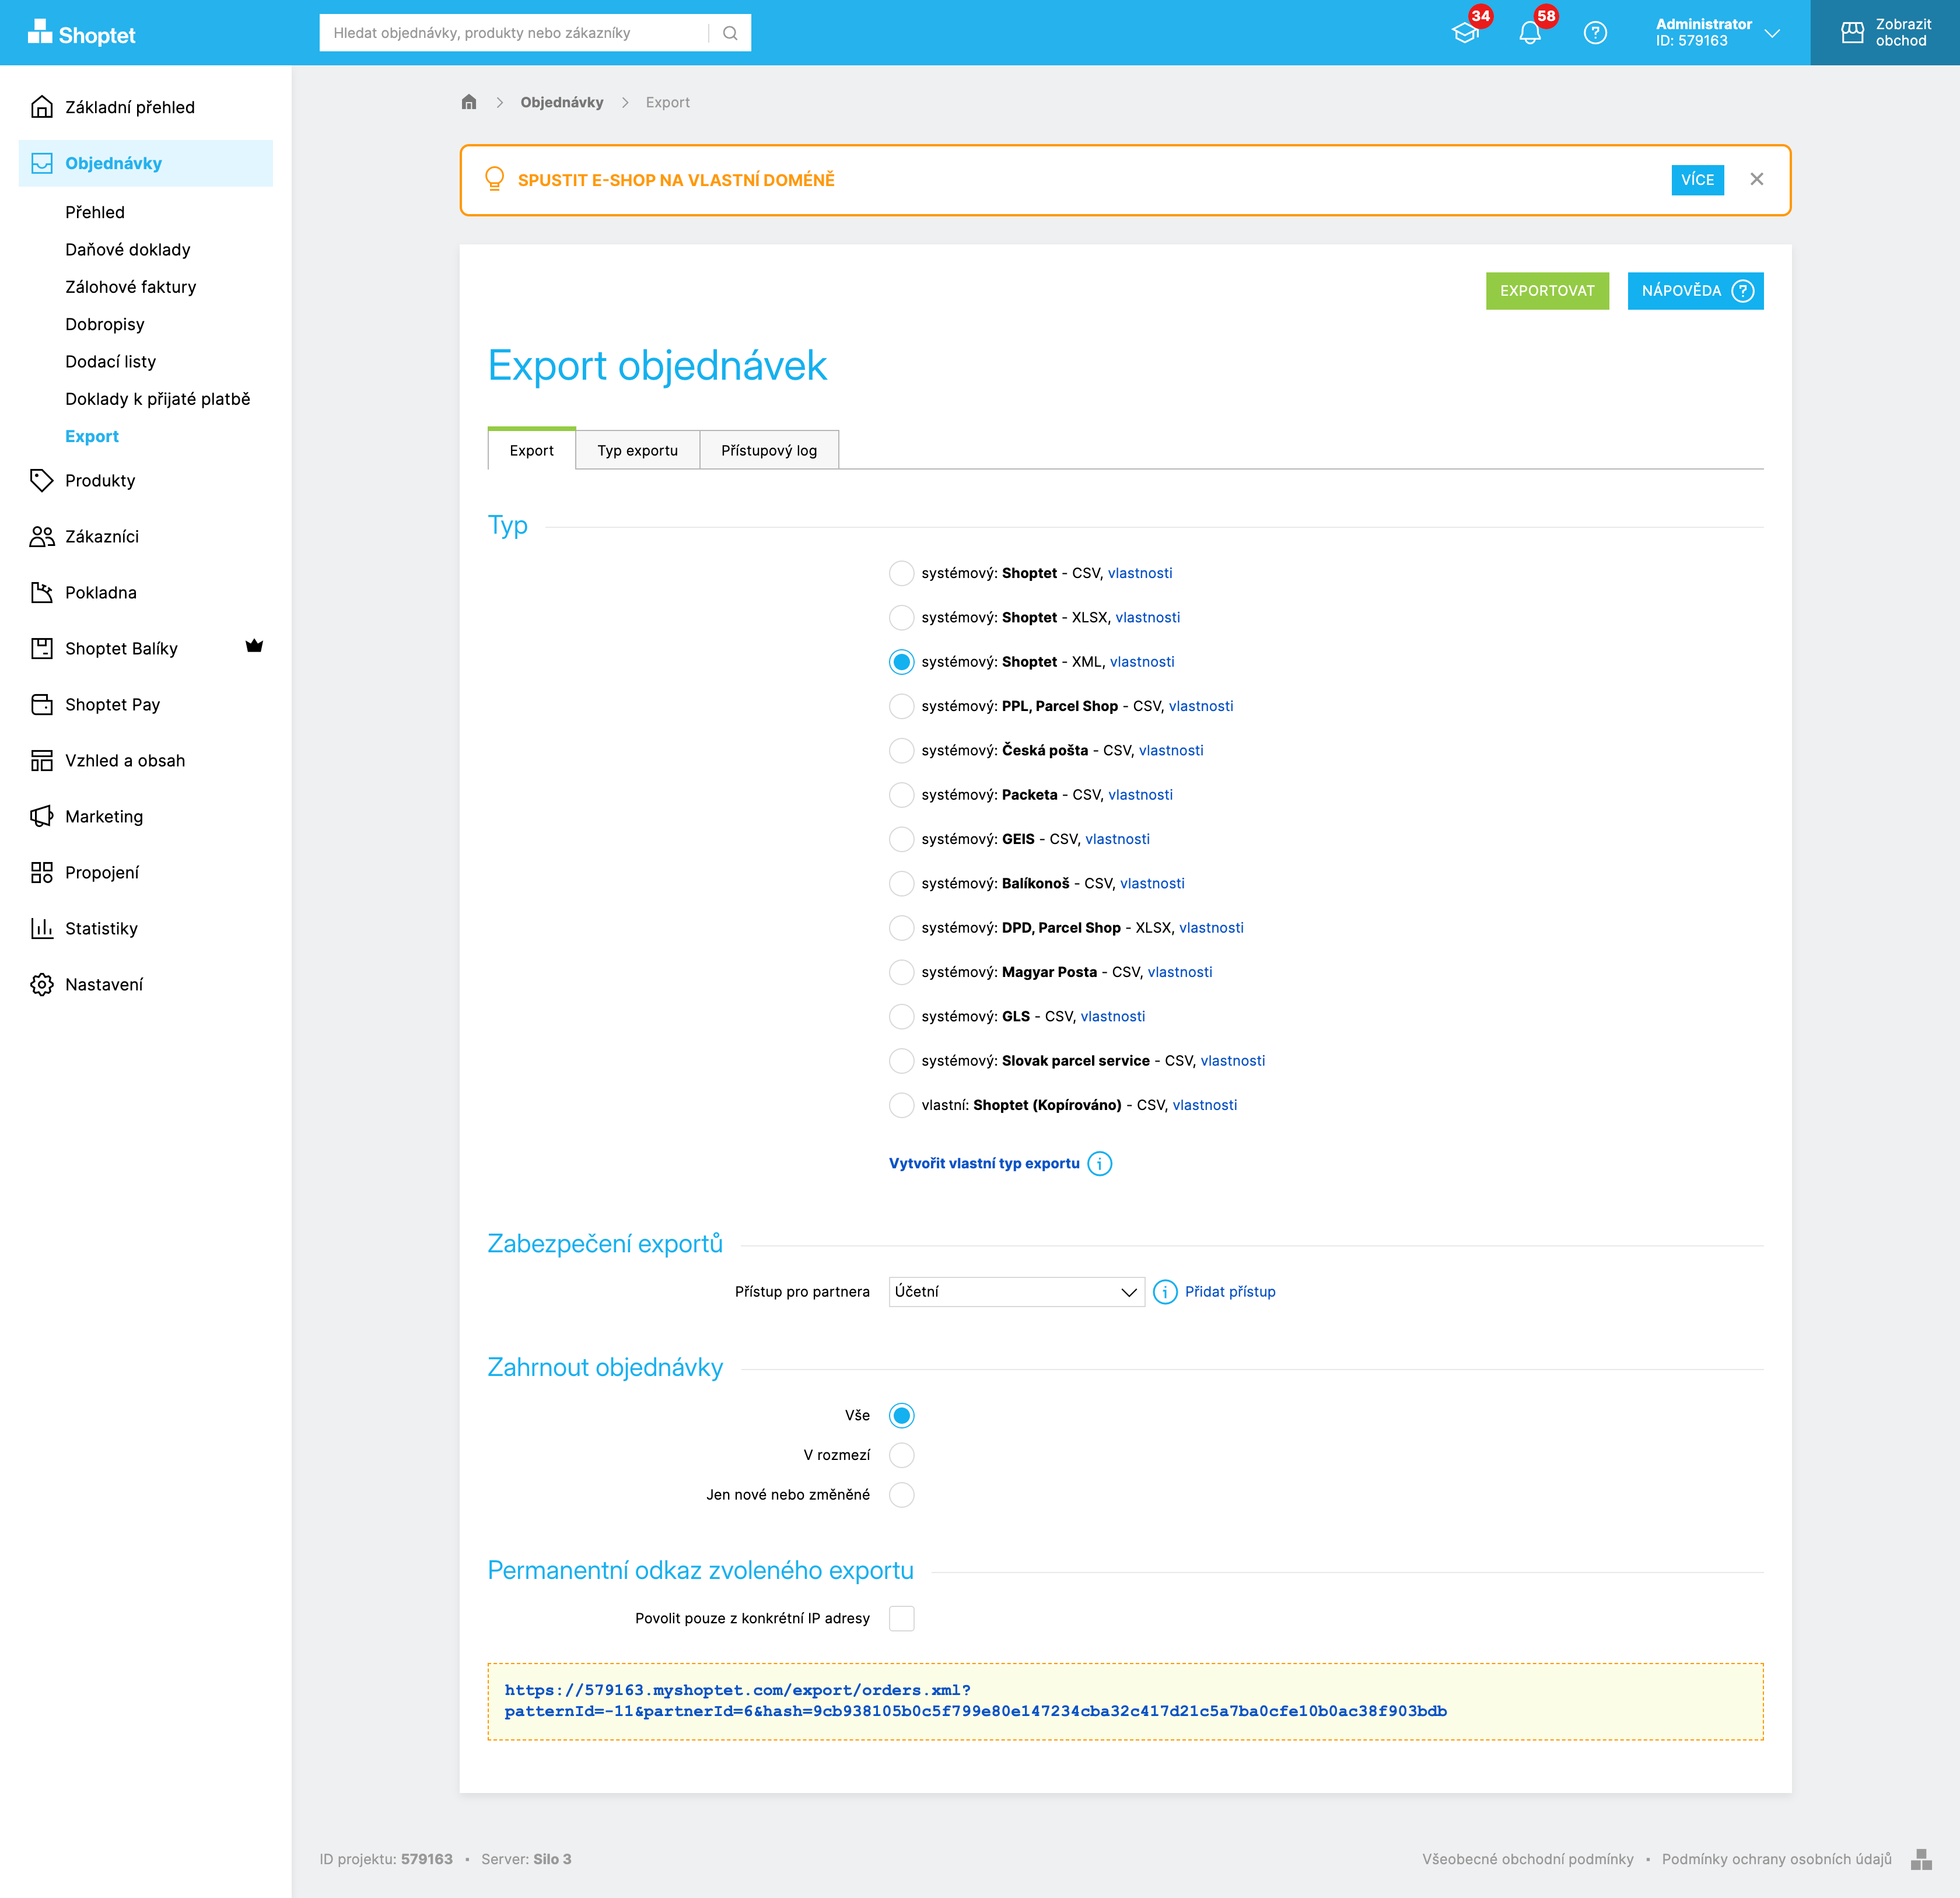
Task: Click the graduation cap news icon
Action: 1465,33
